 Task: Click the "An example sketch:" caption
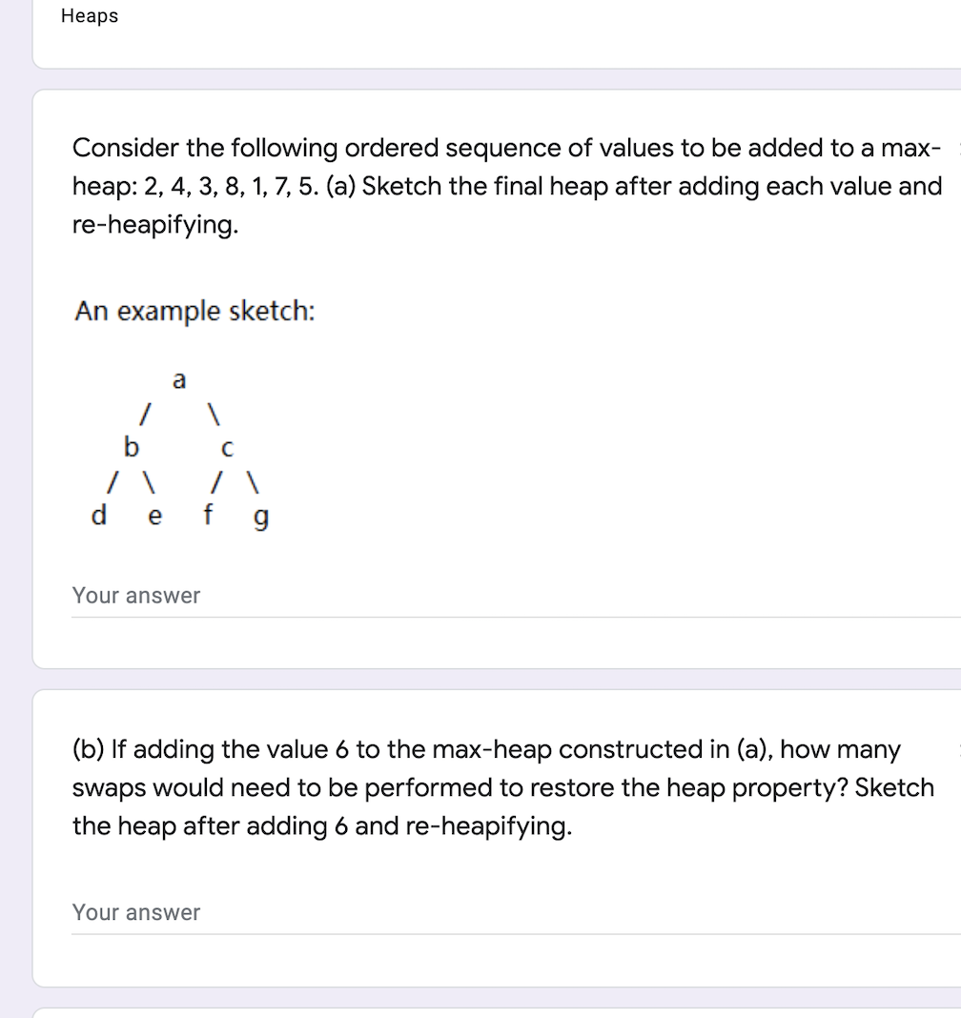coord(194,311)
